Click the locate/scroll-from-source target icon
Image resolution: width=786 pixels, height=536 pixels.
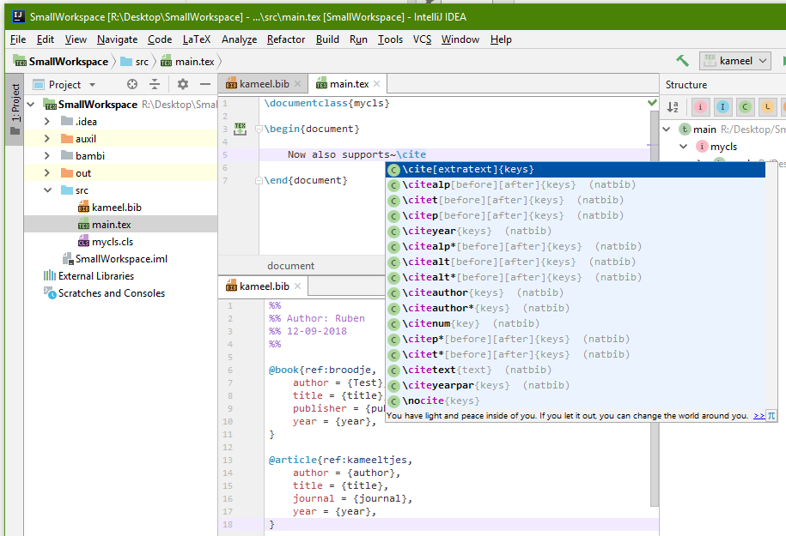click(131, 84)
